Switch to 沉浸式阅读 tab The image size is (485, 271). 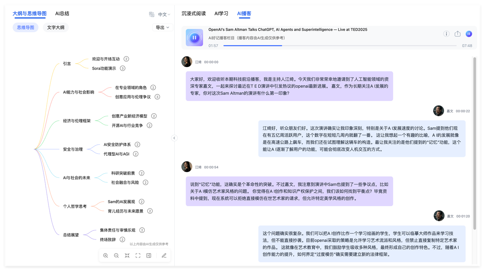[x=193, y=14]
